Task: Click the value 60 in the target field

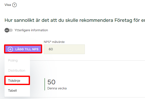Action: [51, 49]
